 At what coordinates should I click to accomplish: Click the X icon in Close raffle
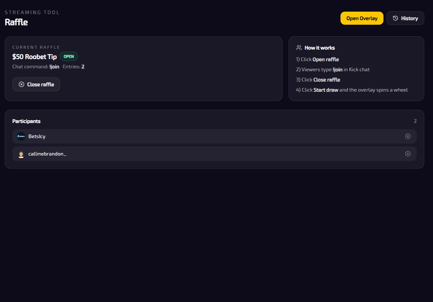(x=21, y=84)
